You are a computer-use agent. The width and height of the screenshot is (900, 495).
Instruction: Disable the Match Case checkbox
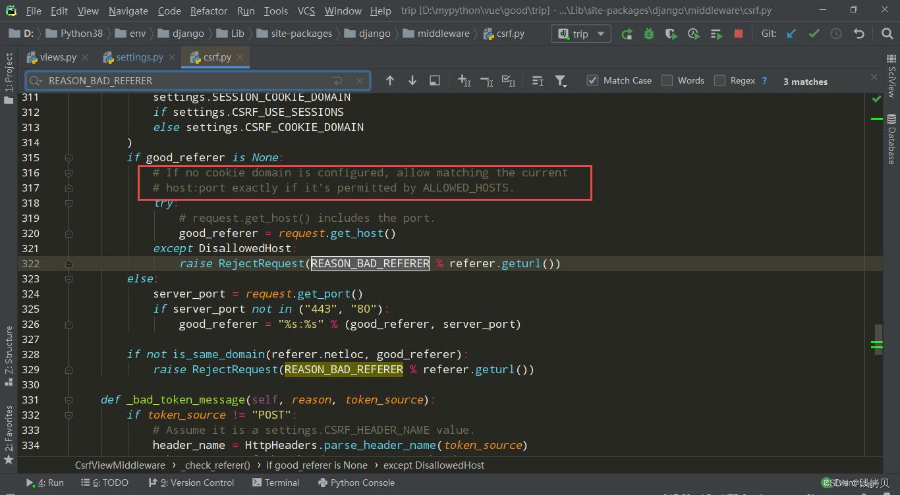tap(592, 80)
